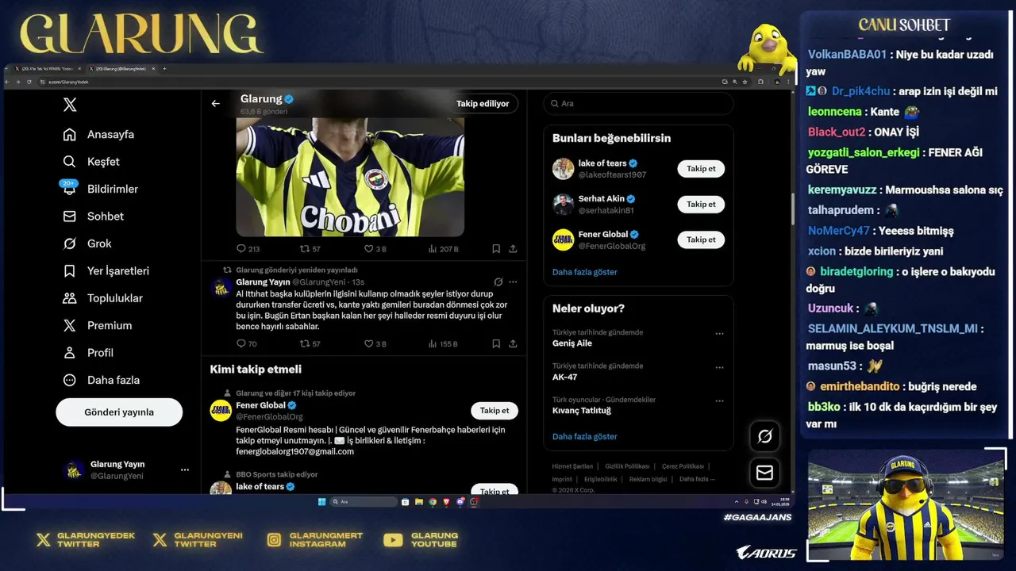The height and width of the screenshot is (571, 1016).
Task: Open Profil page
Action: tap(88, 353)
